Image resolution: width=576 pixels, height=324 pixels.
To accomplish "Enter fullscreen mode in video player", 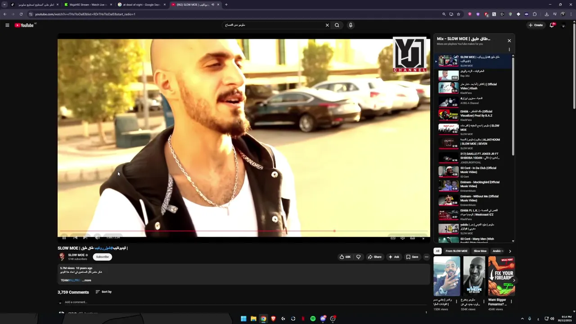I will coord(423,237).
